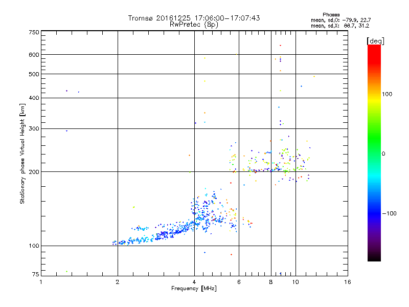Click the y-axis tick label '500'

34,74
